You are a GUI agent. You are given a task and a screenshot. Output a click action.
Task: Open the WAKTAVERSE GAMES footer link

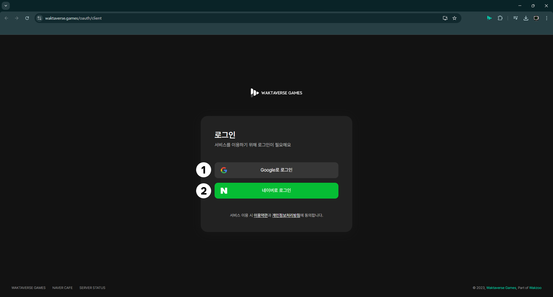pyautogui.click(x=29, y=288)
